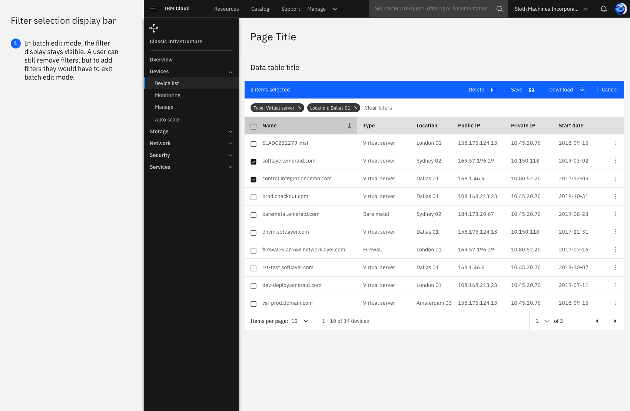Screen dimensions: 630x411
Task: Click the Save floppy disk icon
Action: click(x=531, y=90)
